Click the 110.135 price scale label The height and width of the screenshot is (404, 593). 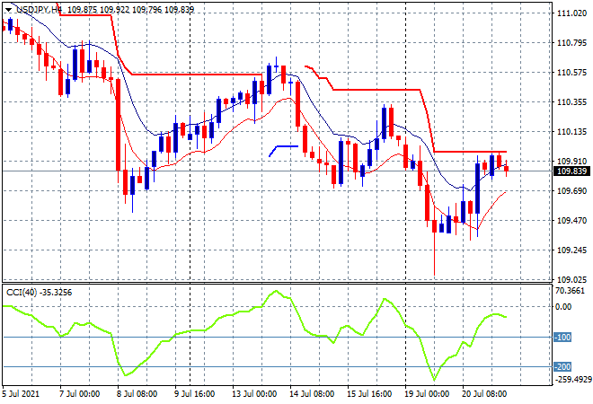571,131
